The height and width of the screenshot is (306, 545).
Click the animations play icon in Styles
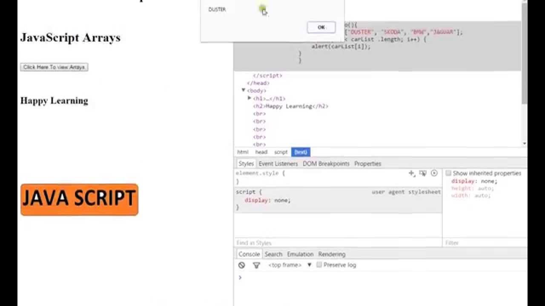tap(434, 173)
